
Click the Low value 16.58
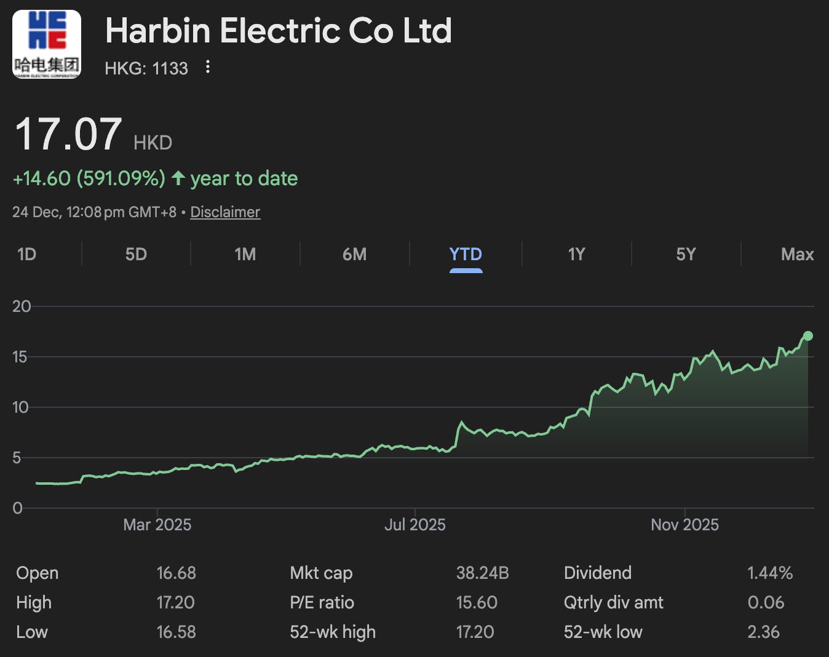point(177,632)
